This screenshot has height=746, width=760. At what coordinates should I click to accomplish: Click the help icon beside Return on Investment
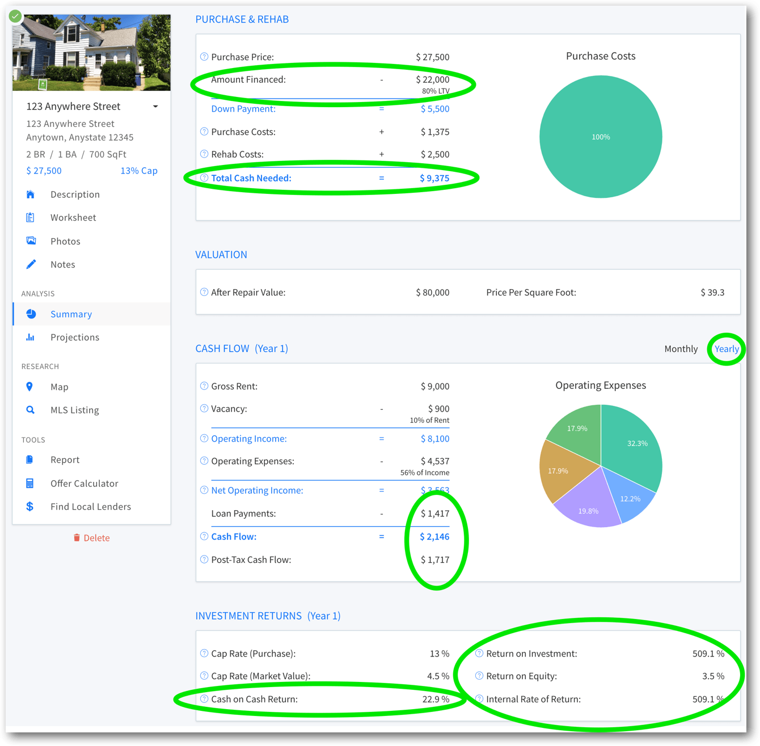coord(479,654)
